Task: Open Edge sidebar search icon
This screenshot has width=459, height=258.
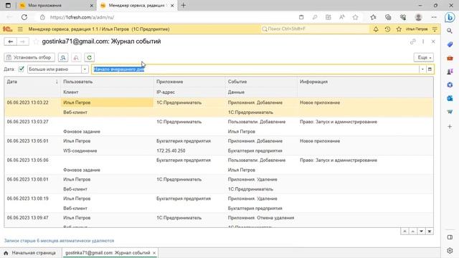Action: (x=450, y=31)
